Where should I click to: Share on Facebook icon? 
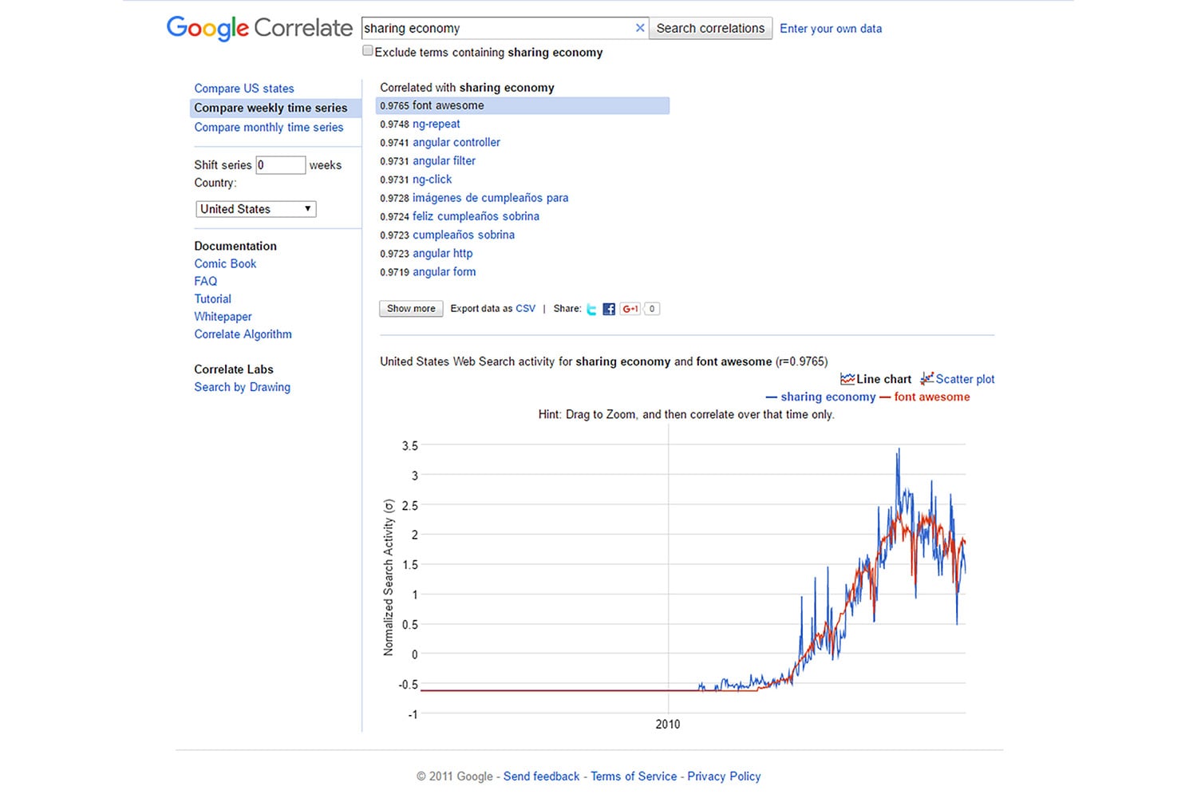pos(609,310)
